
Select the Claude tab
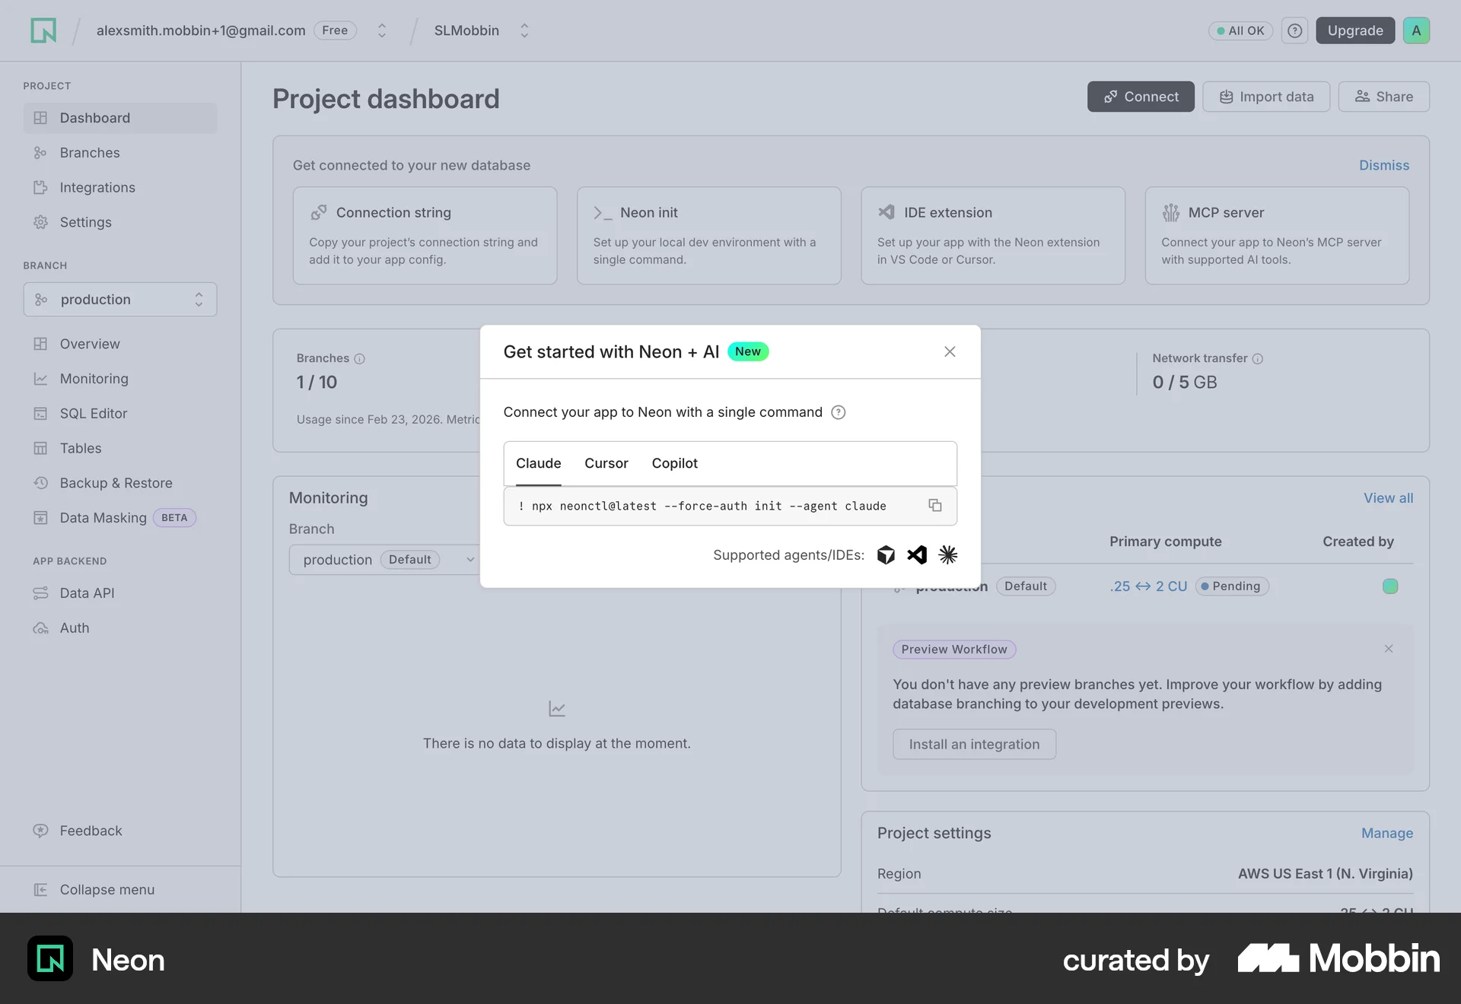click(539, 463)
